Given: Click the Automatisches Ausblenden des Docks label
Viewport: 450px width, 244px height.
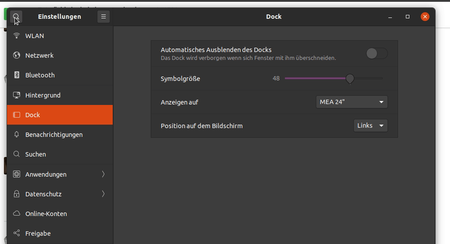Looking at the screenshot, I should pos(216,50).
